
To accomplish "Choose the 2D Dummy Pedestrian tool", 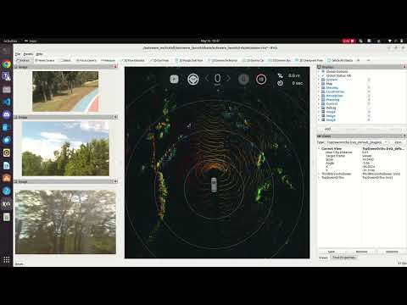I will tap(223, 60).
